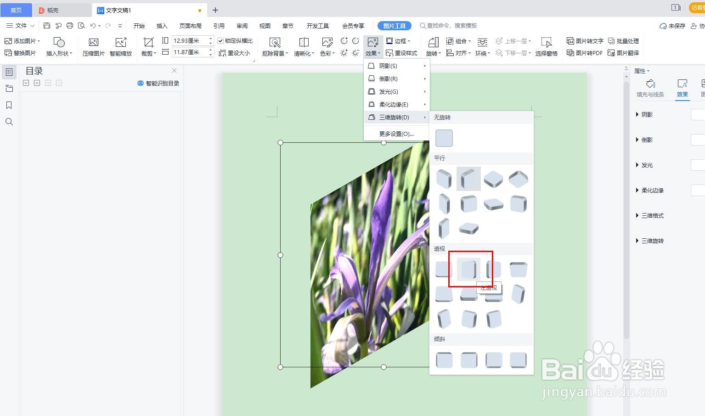Click Batch Processing (批量处理) icon
The height and width of the screenshot is (416, 705).
(611, 41)
